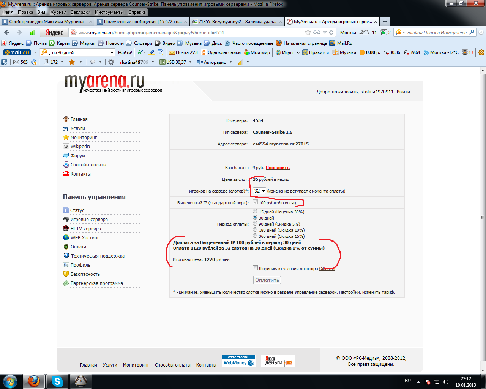Click the Yandex Money logo in footer
This screenshot has height=389, width=486.
pyautogui.click(x=278, y=361)
